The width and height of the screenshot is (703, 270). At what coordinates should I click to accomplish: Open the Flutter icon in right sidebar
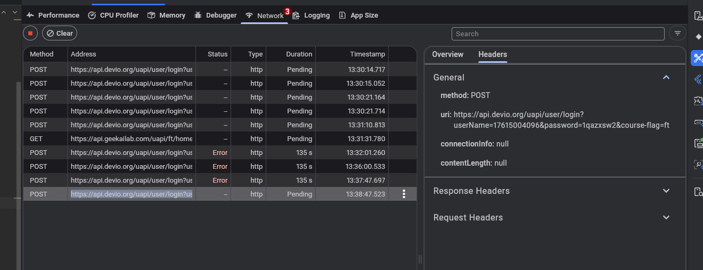coord(698,80)
